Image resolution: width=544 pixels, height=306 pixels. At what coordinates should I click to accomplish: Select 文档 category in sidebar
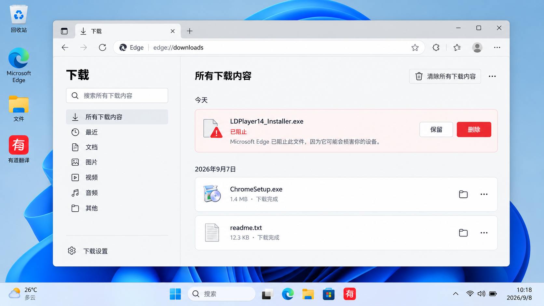pos(117,147)
